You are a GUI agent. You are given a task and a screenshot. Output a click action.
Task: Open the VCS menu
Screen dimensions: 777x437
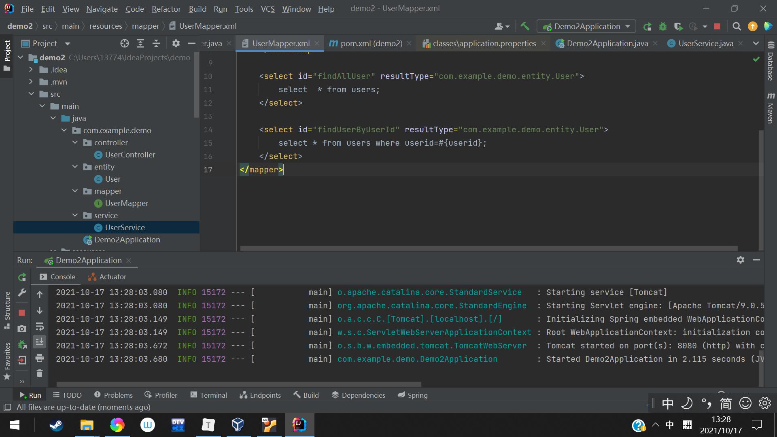click(x=267, y=8)
